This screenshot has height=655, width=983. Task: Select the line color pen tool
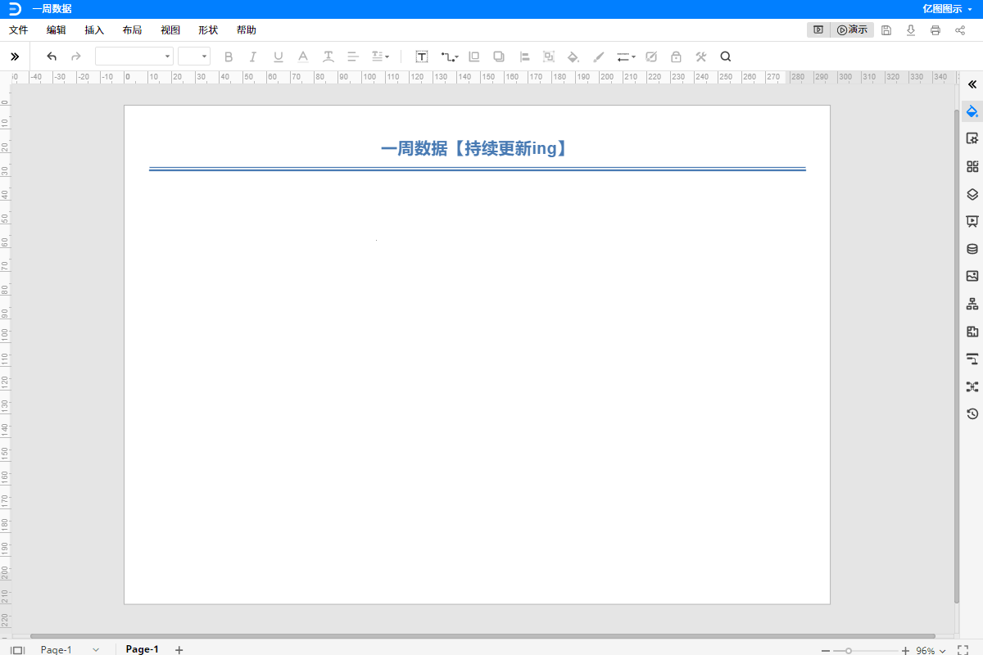[599, 56]
